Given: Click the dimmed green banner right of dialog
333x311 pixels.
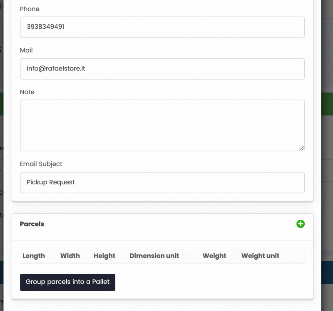Looking at the screenshot, I should 327,104.
